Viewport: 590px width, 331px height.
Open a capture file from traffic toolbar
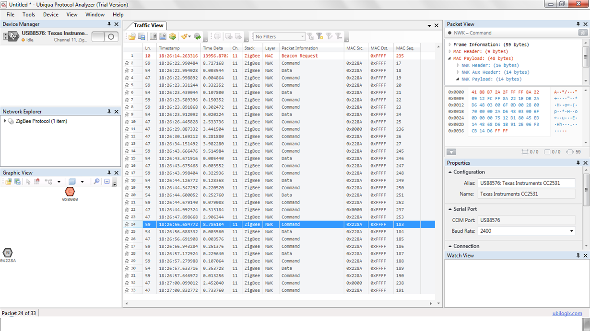coord(132,36)
